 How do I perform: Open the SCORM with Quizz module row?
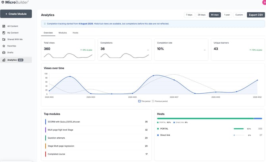click(x=96, y=122)
